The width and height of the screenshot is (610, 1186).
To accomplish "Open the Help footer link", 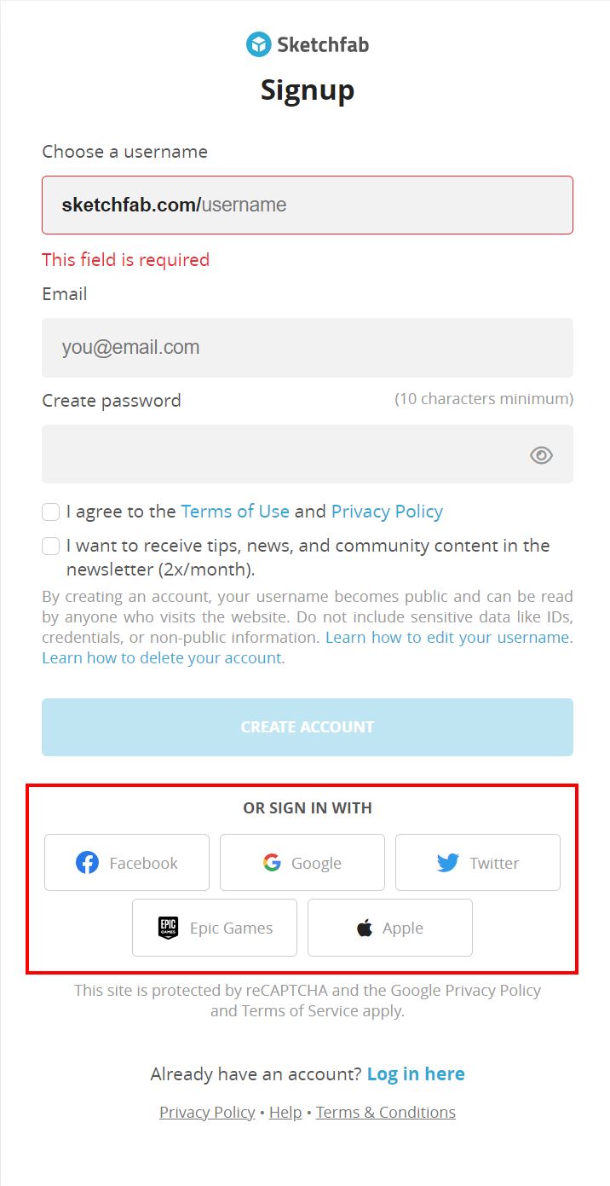I will 285,1113.
